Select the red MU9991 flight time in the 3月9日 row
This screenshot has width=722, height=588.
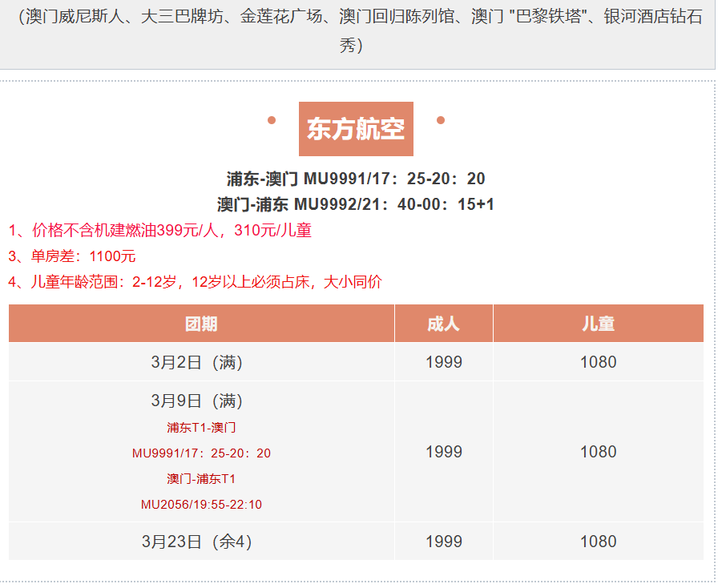[202, 453]
